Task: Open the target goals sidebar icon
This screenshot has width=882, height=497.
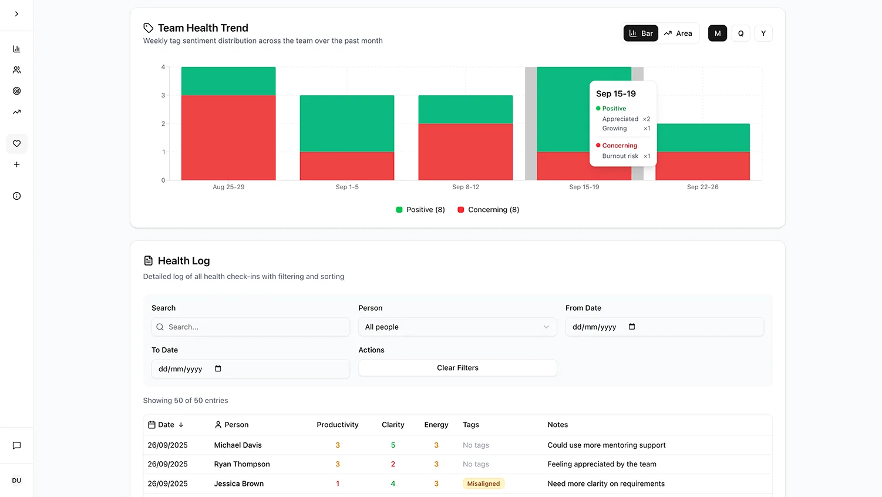Action: [x=16, y=91]
